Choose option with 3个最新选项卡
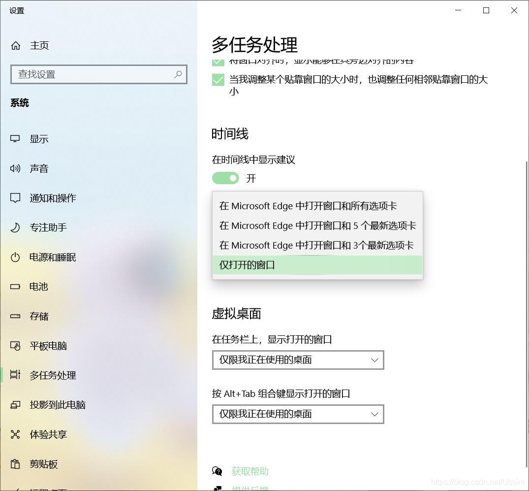 pos(317,245)
